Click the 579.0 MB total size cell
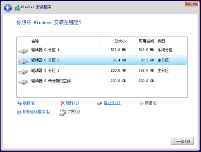Screen dimensions: 201x152 [118, 50]
